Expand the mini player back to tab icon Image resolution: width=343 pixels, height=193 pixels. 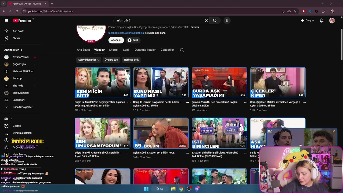270,131
